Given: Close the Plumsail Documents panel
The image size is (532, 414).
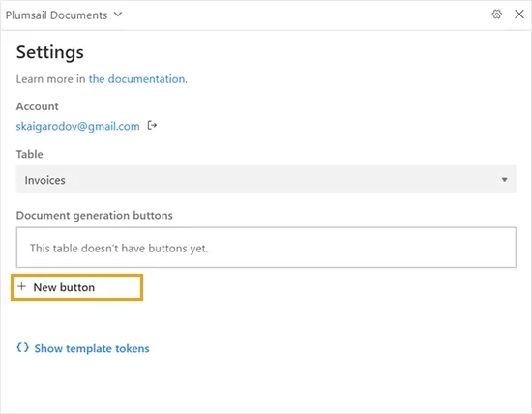Looking at the screenshot, I should [519, 15].
